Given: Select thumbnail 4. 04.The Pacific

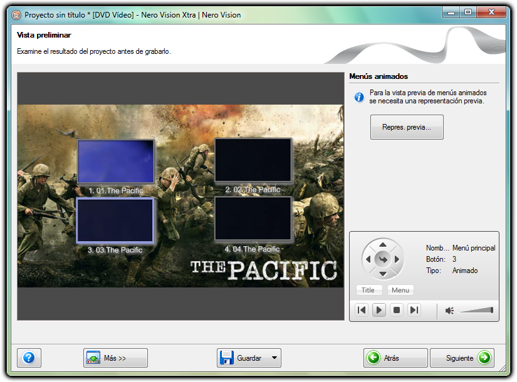Looking at the screenshot, I should tap(253, 219).
